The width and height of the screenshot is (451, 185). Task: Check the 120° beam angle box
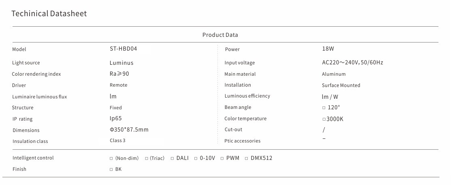click(x=324, y=108)
